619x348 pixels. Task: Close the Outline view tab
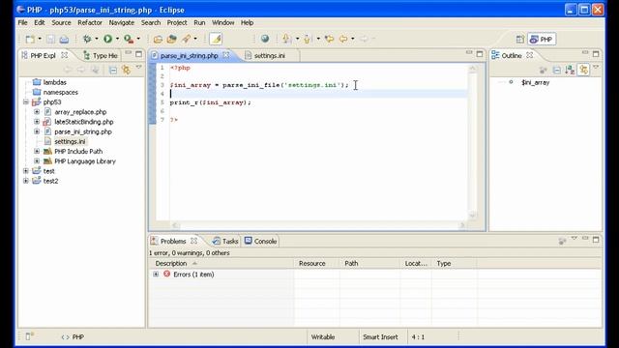(530, 55)
